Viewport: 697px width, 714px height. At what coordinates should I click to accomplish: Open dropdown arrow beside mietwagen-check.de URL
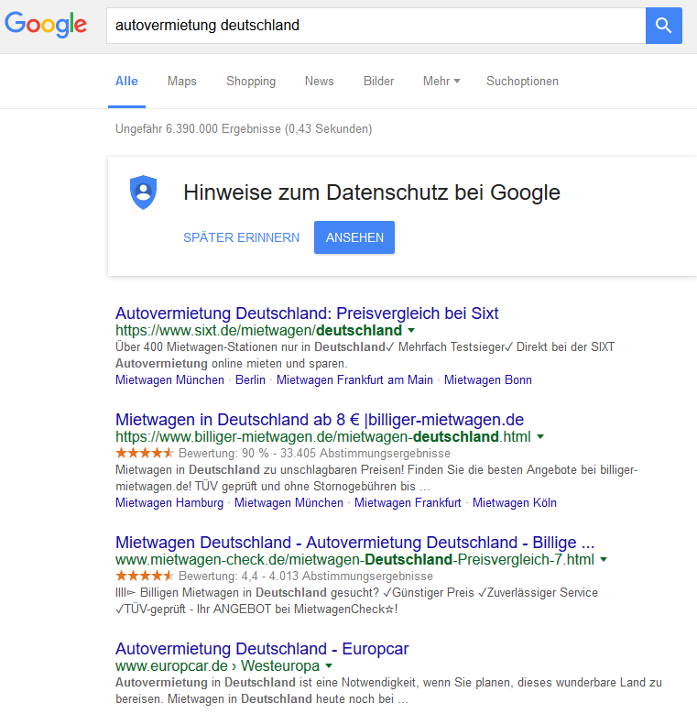[604, 560]
